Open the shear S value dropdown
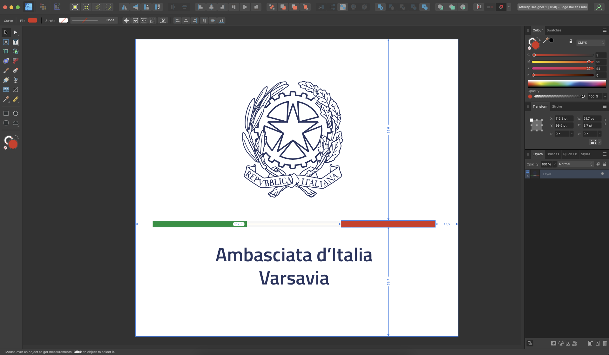Image resolution: width=609 pixels, height=355 pixels. click(599, 134)
